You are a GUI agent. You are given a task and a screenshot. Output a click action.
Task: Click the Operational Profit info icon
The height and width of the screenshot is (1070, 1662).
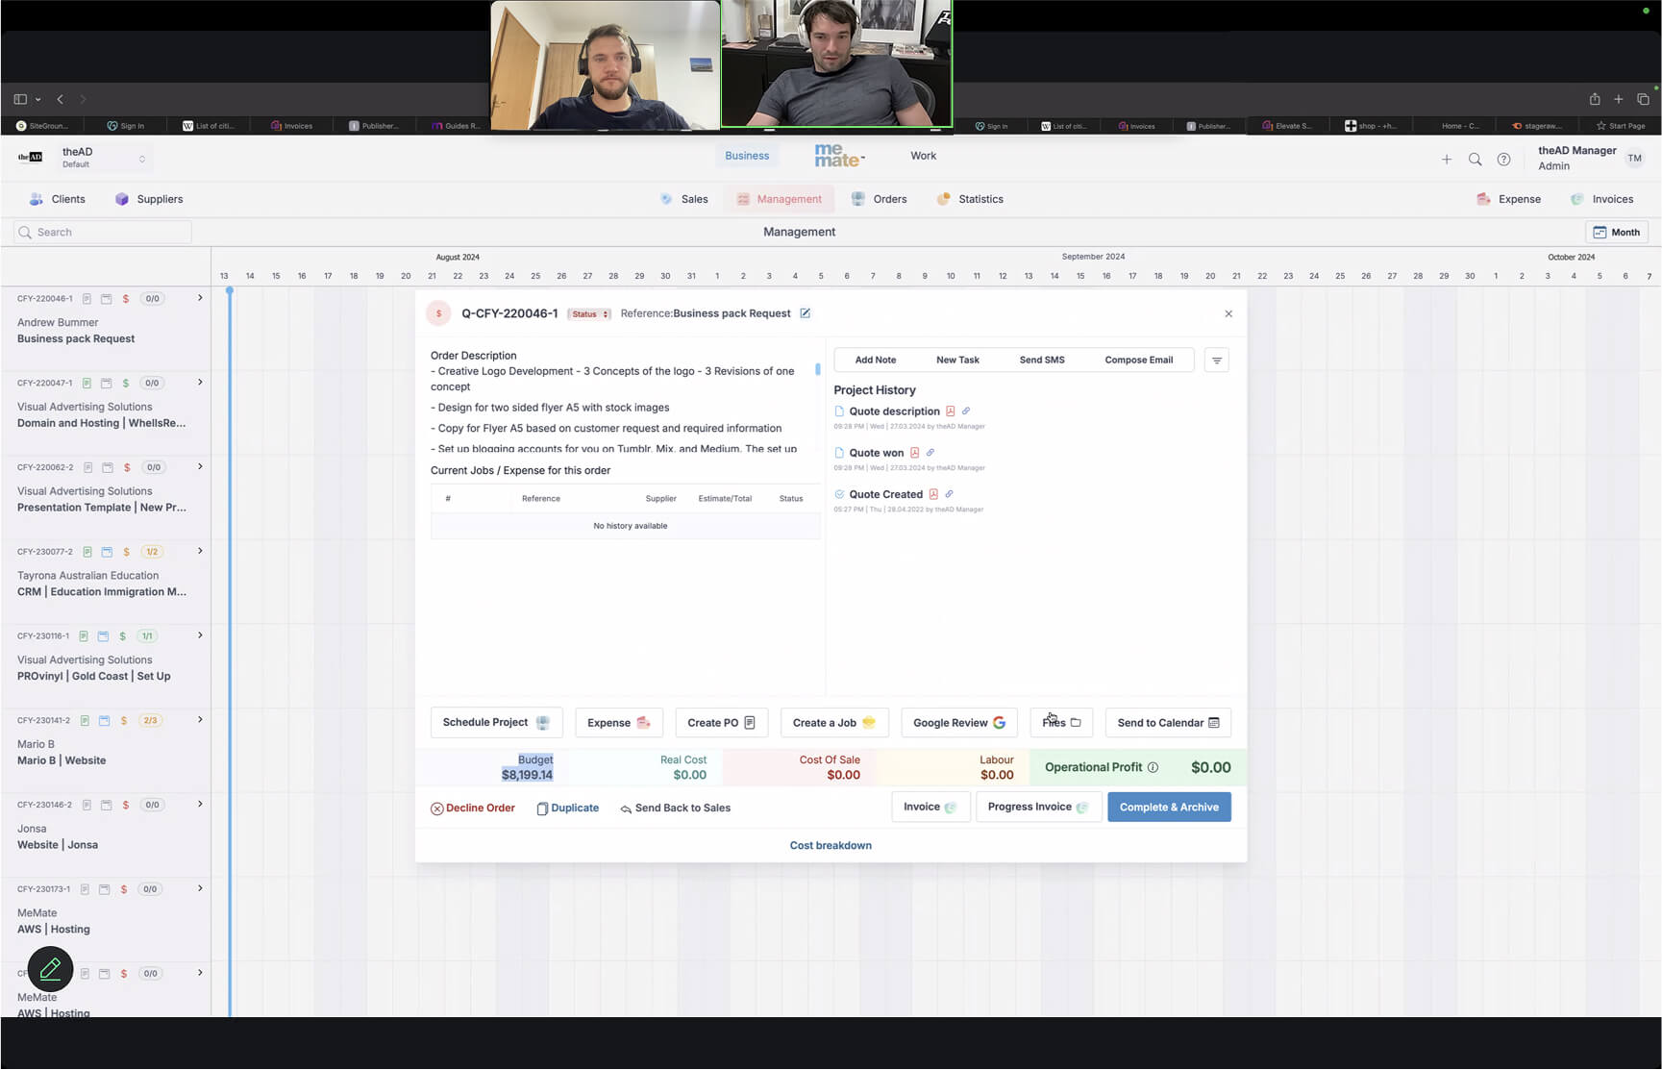point(1153,768)
